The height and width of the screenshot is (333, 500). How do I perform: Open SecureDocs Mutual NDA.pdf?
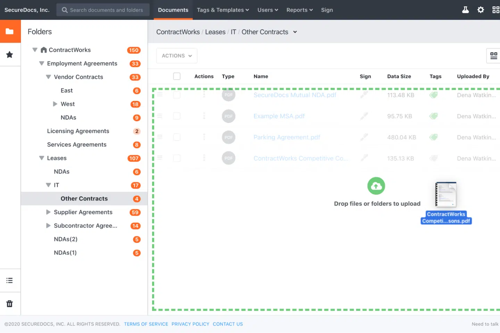tap(295, 95)
